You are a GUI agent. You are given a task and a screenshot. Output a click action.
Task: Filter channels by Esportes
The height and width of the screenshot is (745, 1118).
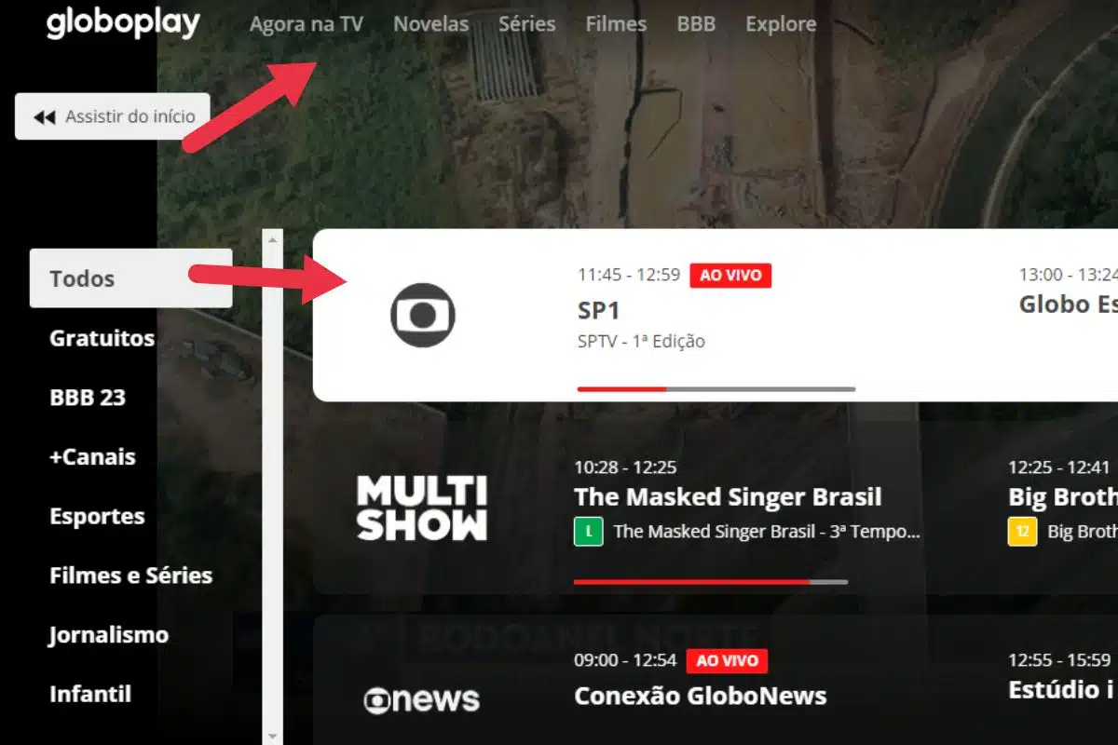click(97, 517)
